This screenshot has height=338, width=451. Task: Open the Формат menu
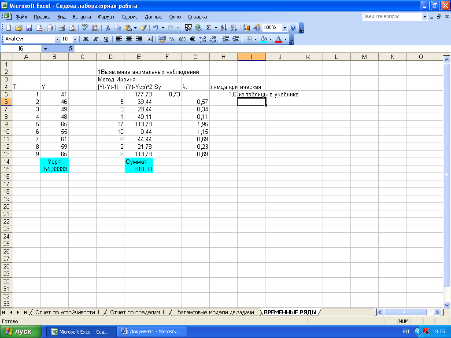(106, 17)
